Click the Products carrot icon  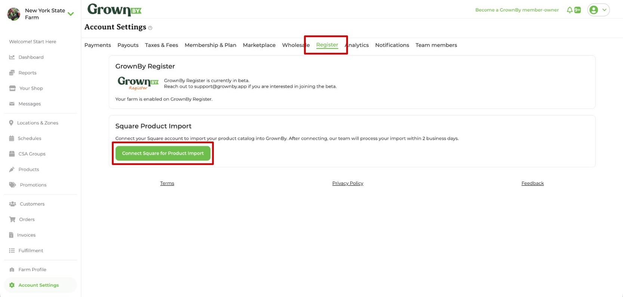click(12, 169)
